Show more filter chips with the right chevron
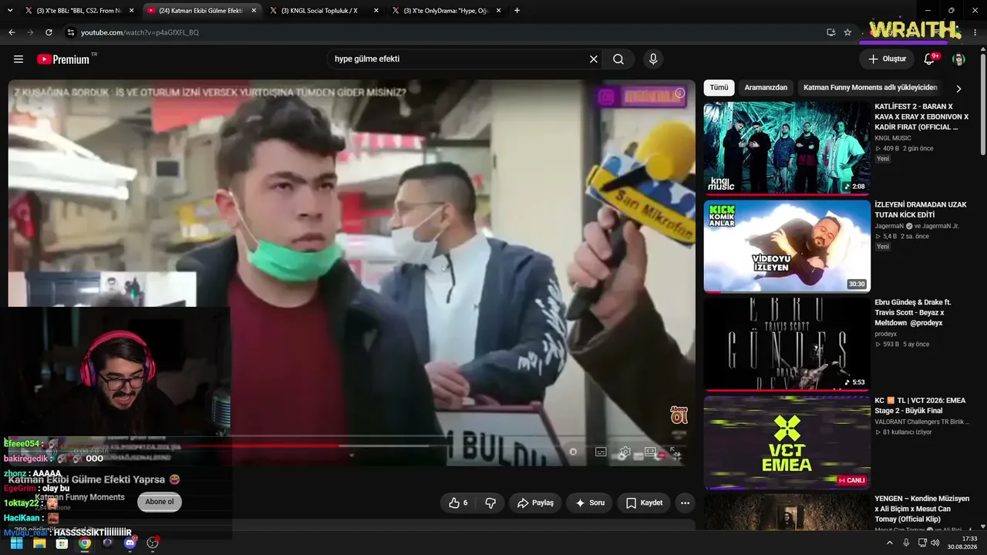The width and height of the screenshot is (987, 555). pyautogui.click(x=958, y=89)
